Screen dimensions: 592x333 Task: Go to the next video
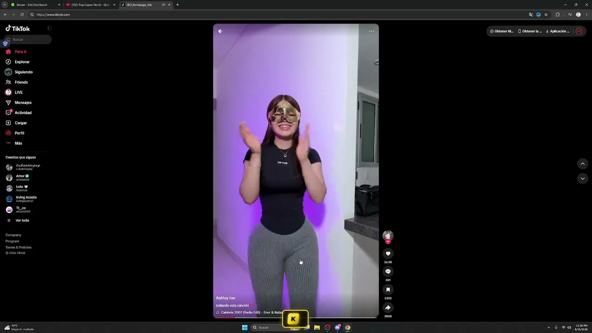click(x=583, y=179)
